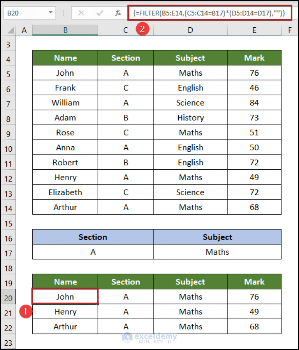Click the Maths criteria cell under Subject

217,252
